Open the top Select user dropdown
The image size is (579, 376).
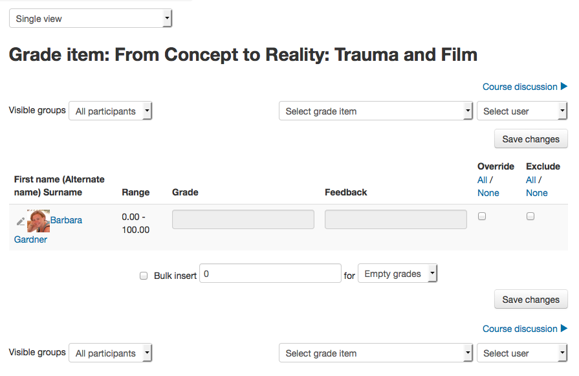click(x=522, y=111)
